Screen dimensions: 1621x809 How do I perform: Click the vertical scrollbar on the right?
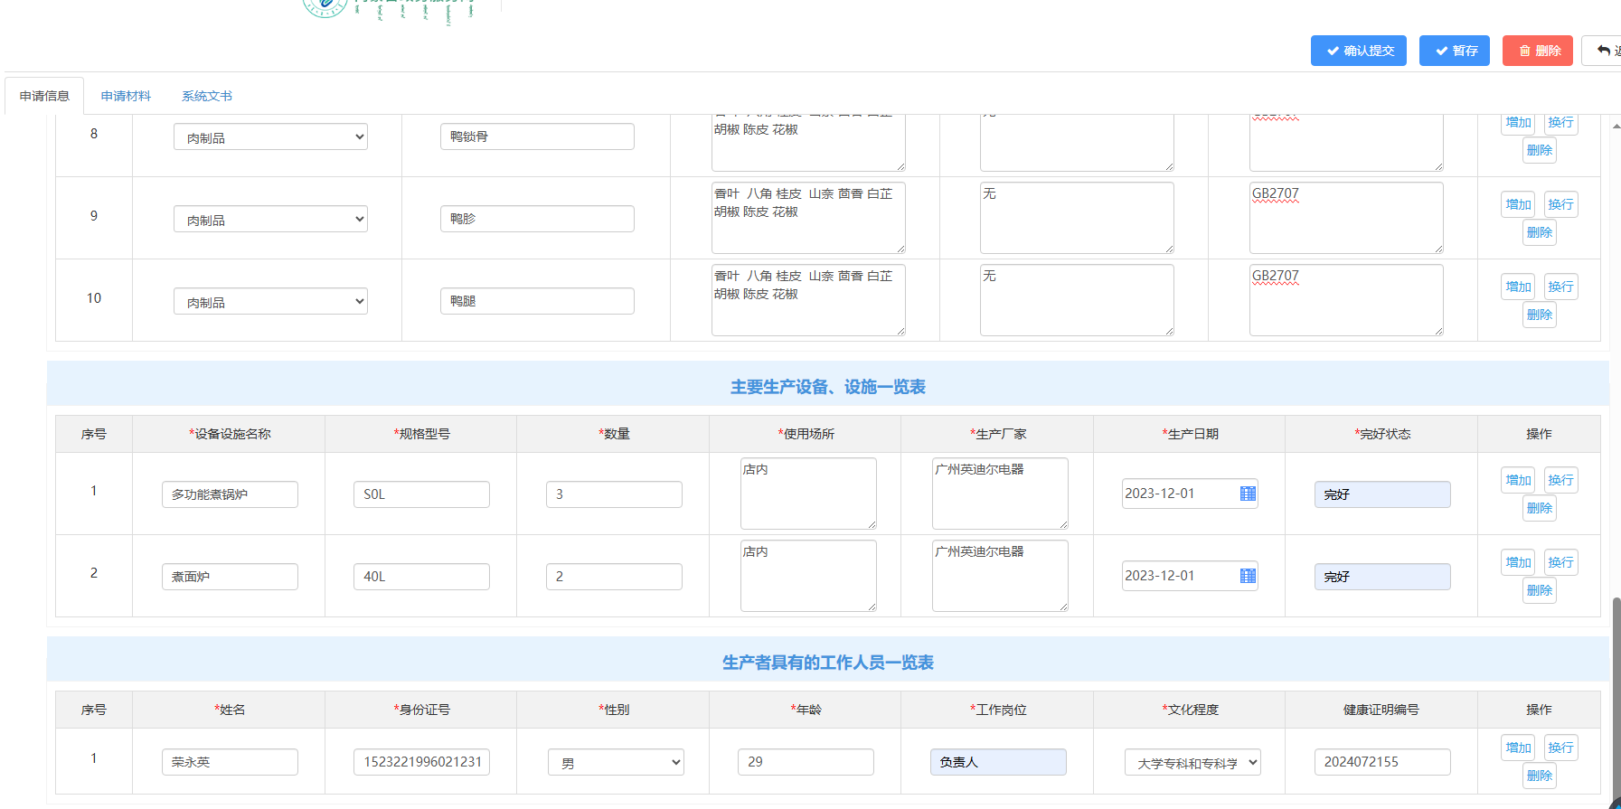(x=1616, y=696)
